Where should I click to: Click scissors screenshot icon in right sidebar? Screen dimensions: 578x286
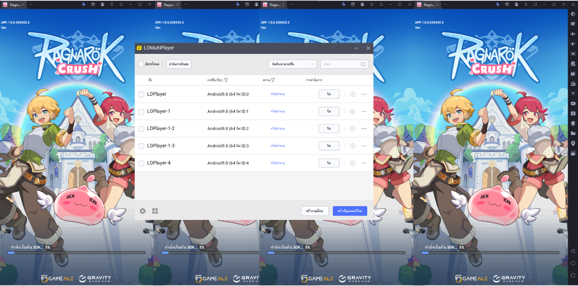573,93
